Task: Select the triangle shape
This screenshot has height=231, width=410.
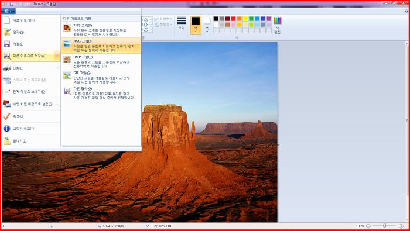Action: (146, 19)
